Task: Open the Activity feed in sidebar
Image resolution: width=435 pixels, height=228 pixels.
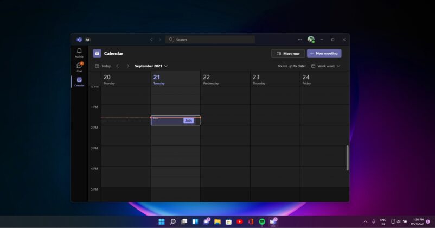Action: tap(79, 52)
